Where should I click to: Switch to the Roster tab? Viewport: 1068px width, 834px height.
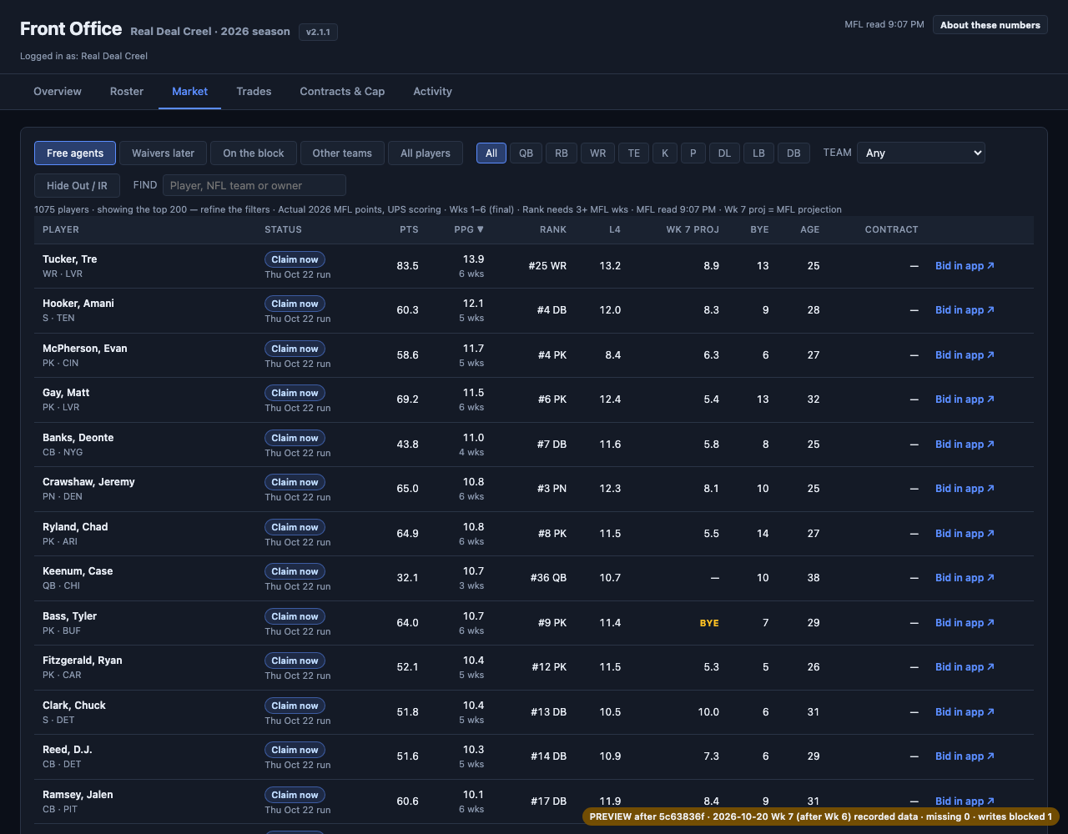(127, 92)
